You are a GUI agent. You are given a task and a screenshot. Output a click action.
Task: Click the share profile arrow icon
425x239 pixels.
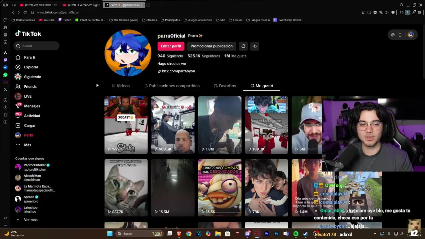click(x=255, y=46)
